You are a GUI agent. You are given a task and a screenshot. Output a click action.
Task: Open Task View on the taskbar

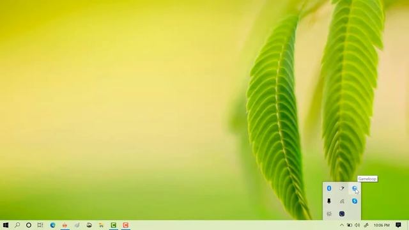[x=40, y=225]
